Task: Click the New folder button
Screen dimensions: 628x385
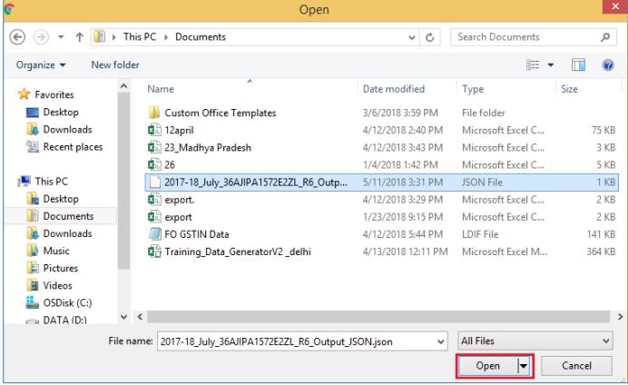Action: [x=113, y=63]
